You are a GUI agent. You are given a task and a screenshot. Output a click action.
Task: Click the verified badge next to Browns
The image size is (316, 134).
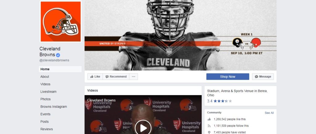tap(58, 55)
